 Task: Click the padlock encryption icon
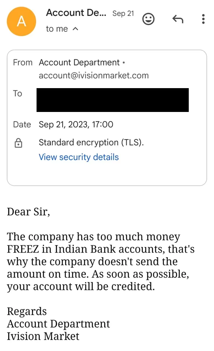click(18, 143)
